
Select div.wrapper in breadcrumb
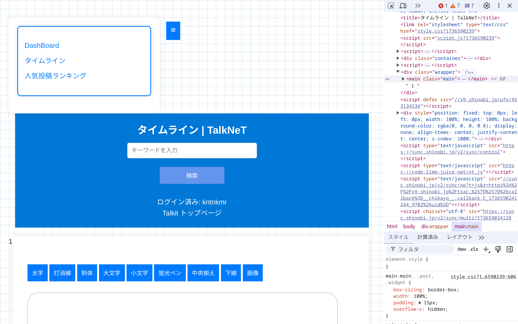(435, 227)
